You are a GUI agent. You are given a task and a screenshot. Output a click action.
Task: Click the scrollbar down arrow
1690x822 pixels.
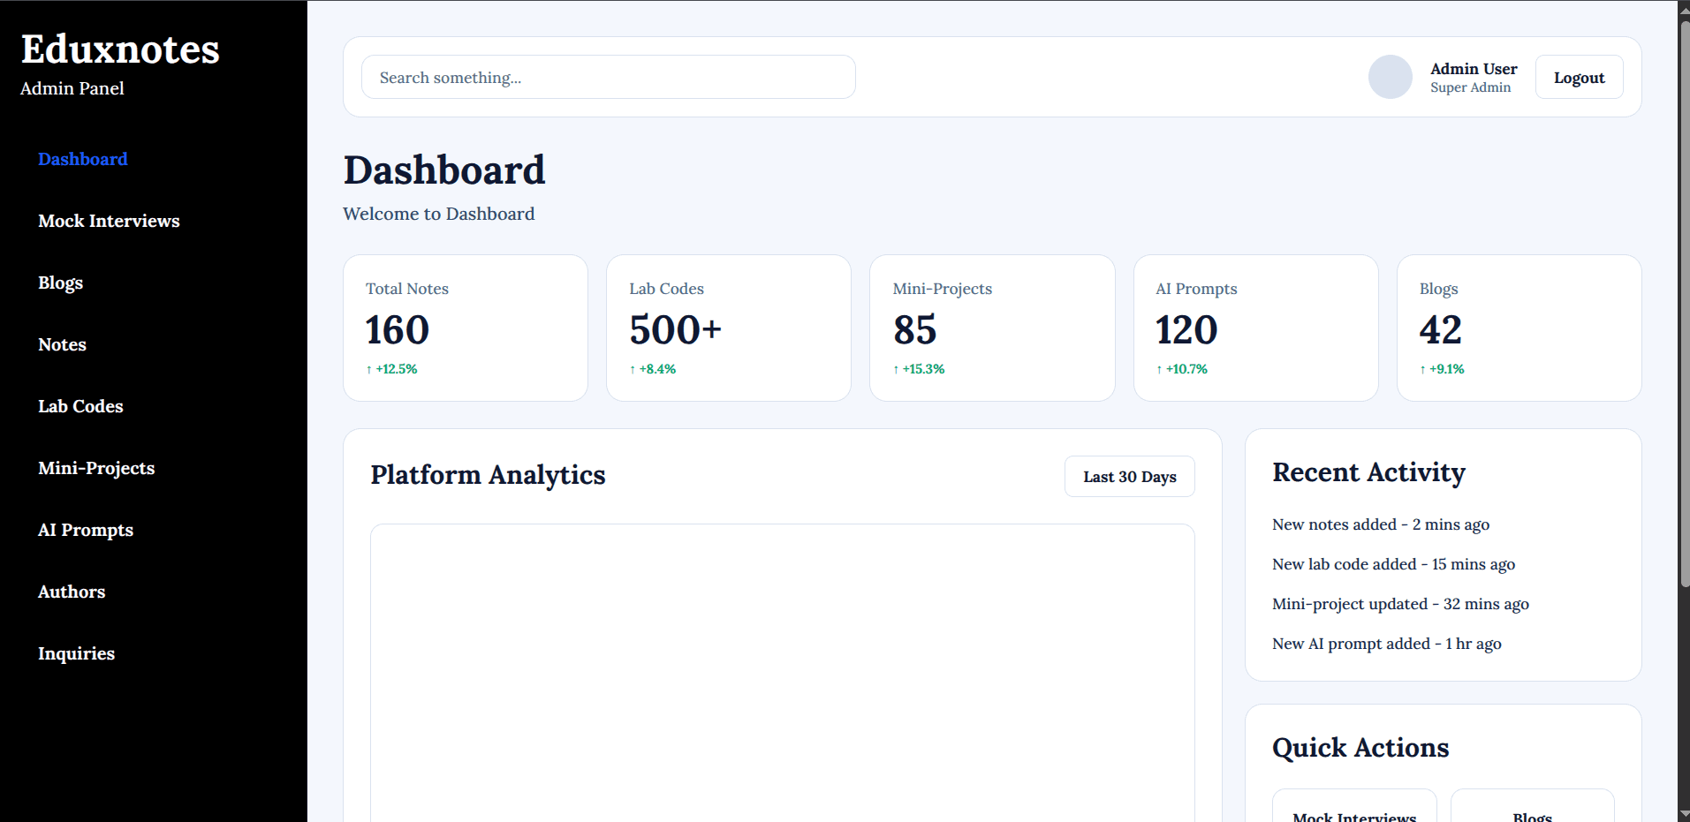click(x=1684, y=815)
